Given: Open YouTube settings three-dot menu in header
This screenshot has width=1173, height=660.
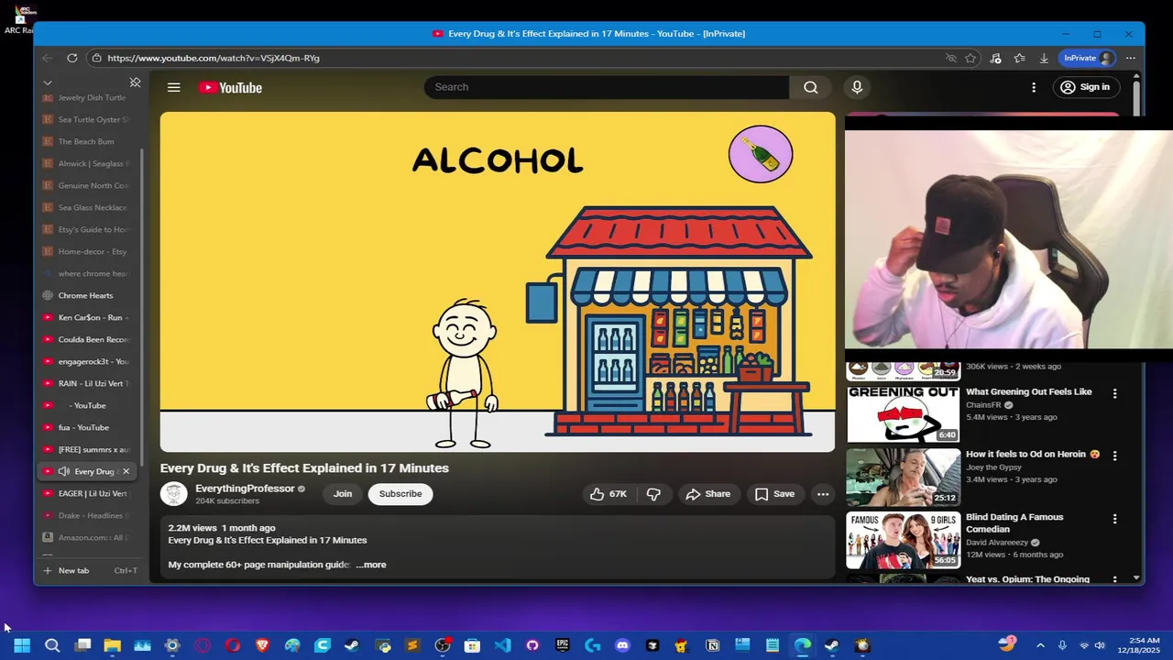Looking at the screenshot, I should click(x=1034, y=87).
